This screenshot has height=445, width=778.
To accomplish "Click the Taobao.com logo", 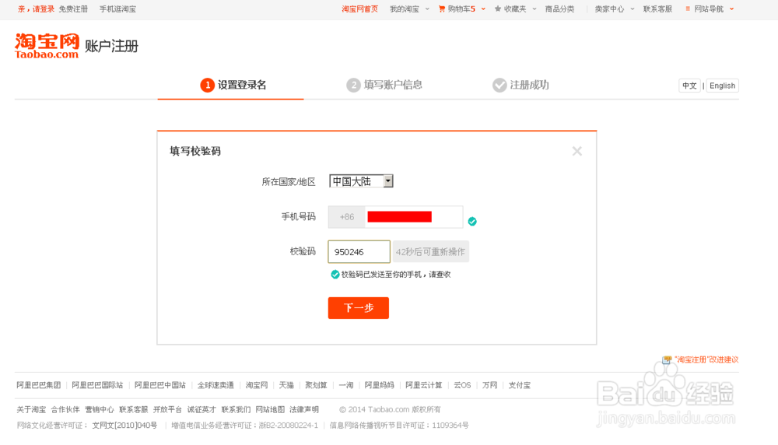I will 47,46.
